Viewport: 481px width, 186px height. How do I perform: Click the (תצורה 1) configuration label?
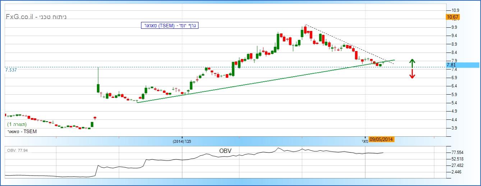(17, 124)
